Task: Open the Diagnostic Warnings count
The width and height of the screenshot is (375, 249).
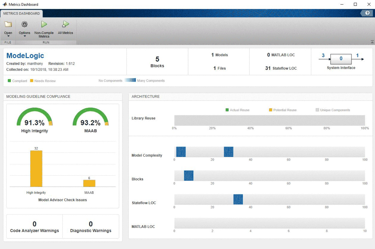Action: [91, 224]
